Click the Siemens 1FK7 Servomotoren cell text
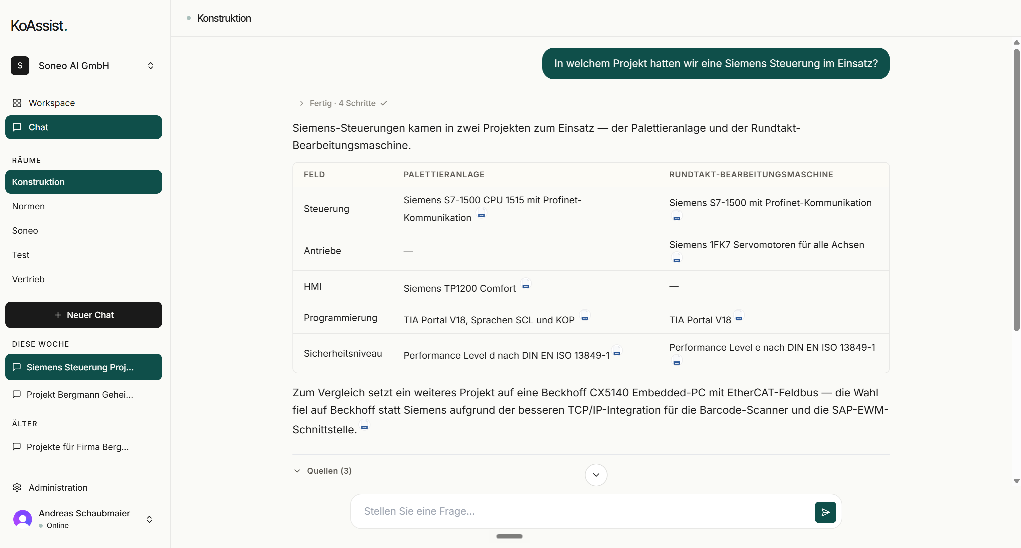This screenshot has height=548, width=1021. click(767, 245)
